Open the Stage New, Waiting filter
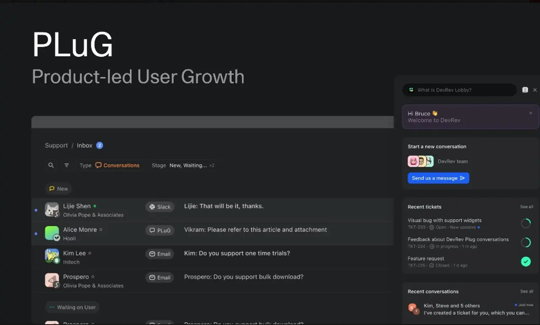Image resolution: width=540 pixels, height=325 pixels. pyautogui.click(x=183, y=165)
